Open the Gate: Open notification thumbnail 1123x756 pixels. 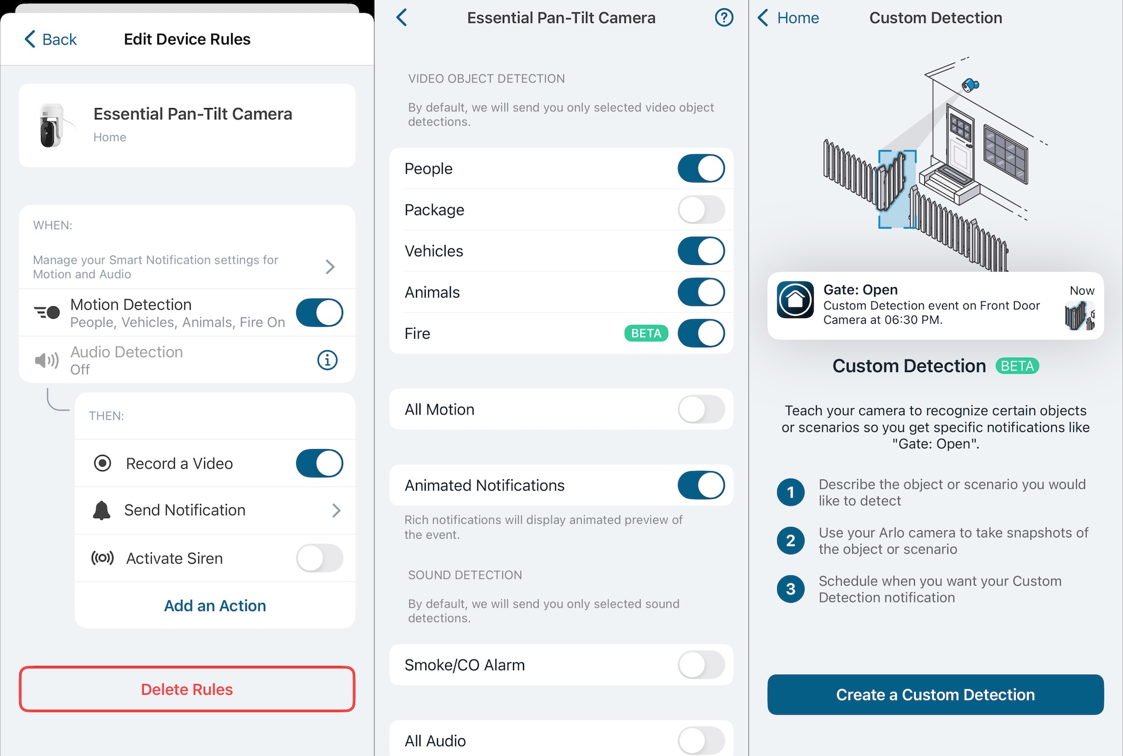click(1079, 316)
